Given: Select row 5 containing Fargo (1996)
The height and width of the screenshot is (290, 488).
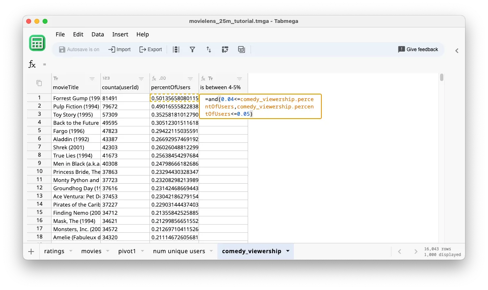Looking at the screenshot, I should tap(39, 130).
